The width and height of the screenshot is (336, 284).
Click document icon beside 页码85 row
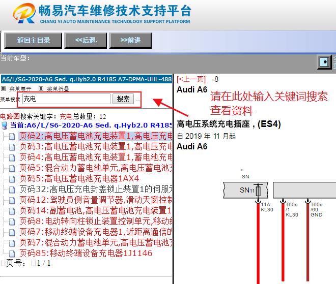(x=12, y=254)
